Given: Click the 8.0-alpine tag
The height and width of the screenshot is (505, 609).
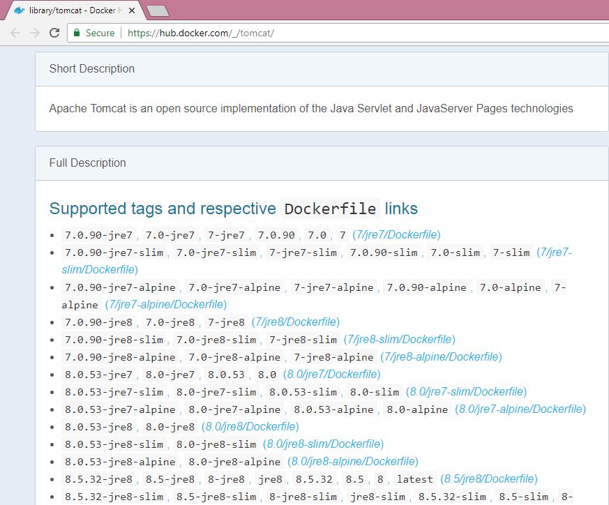Looking at the screenshot, I should pos(418,409).
